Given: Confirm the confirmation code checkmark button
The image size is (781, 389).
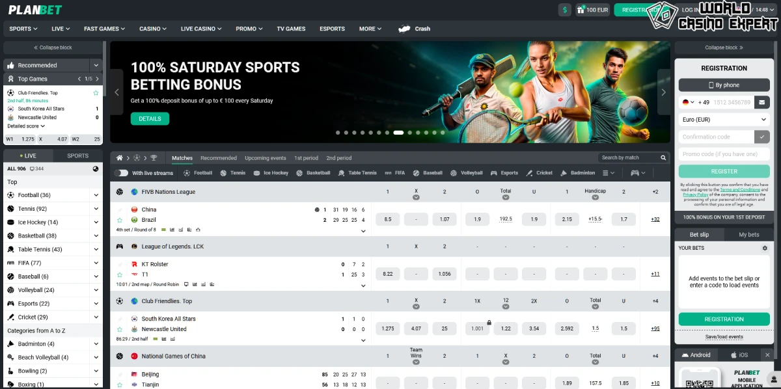Looking at the screenshot, I should tap(762, 137).
